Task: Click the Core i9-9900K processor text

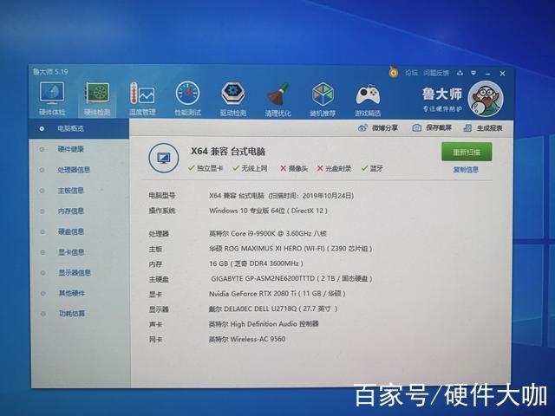Action: coord(268,233)
